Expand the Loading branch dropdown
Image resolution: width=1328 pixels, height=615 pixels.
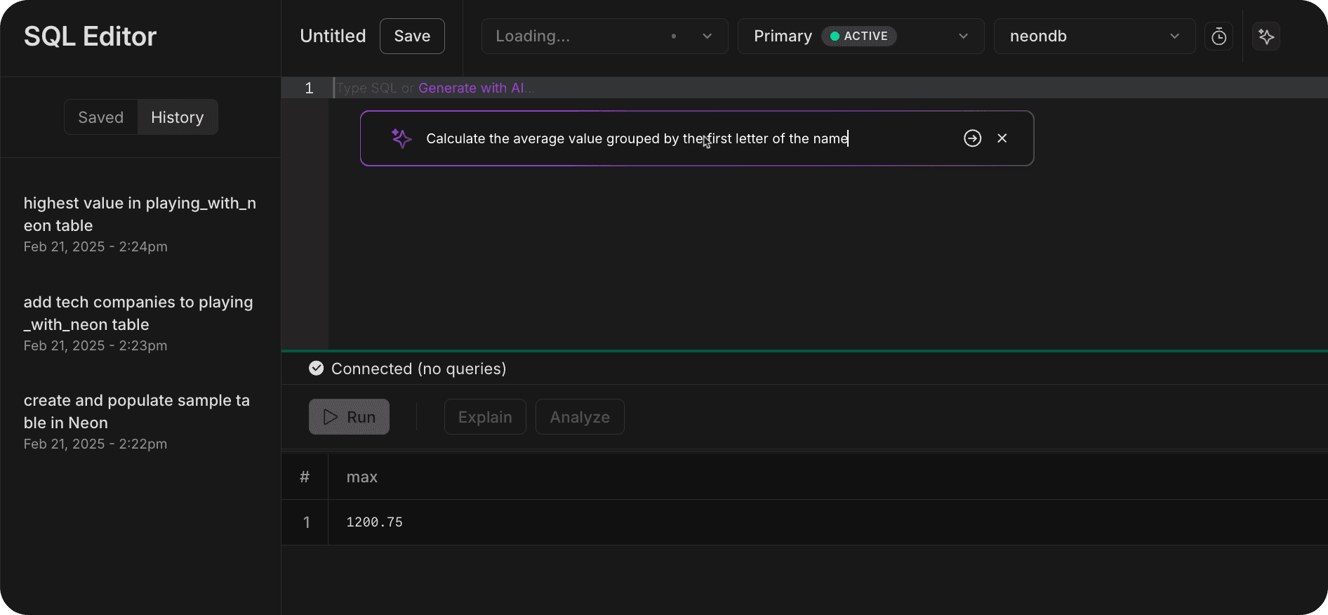tap(707, 37)
